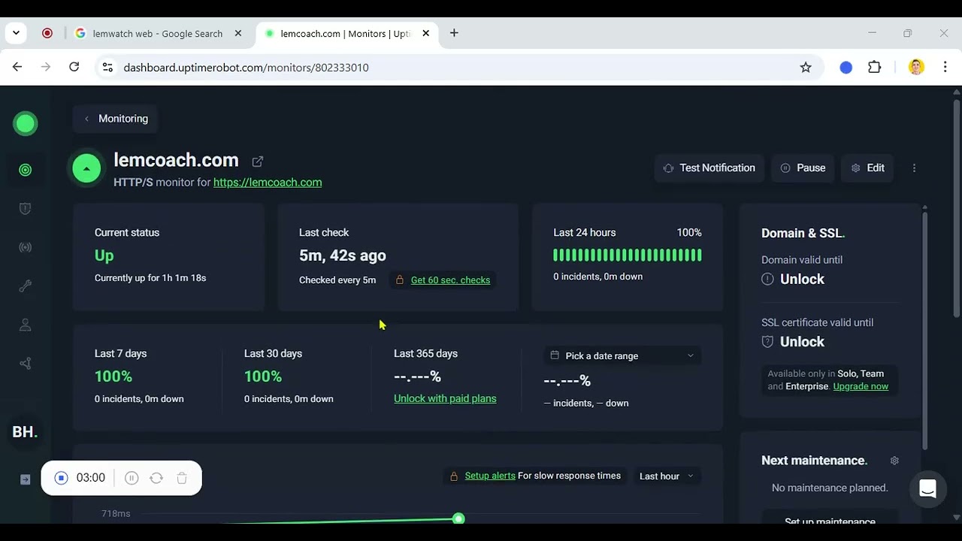962x541 pixels.
Task: Click the Last 24 hours uptime bar
Action: [x=628, y=255]
